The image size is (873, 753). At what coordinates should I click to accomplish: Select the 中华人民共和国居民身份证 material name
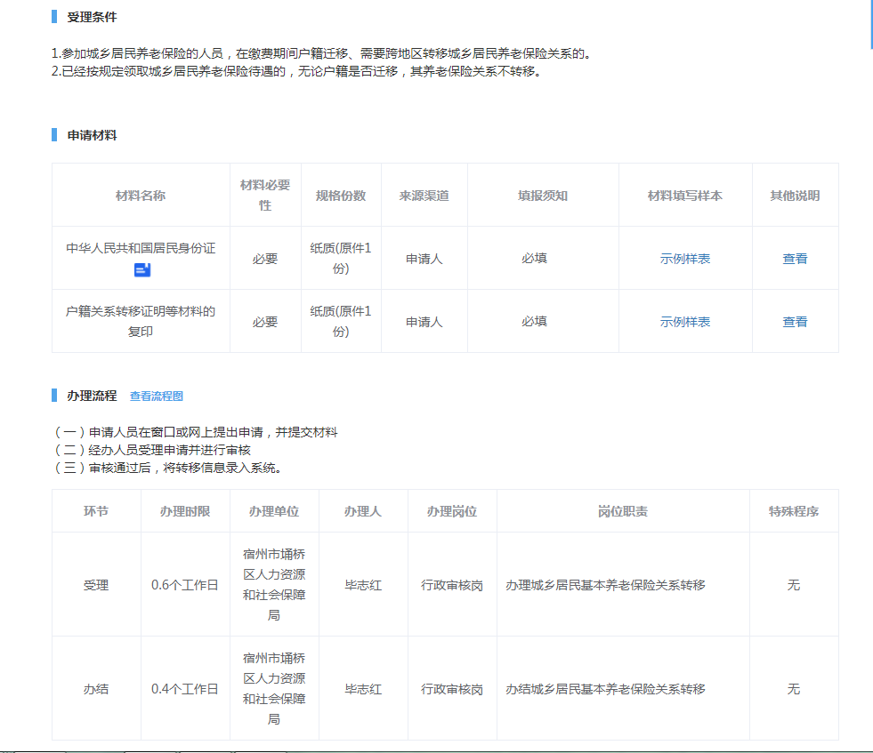[x=141, y=249]
